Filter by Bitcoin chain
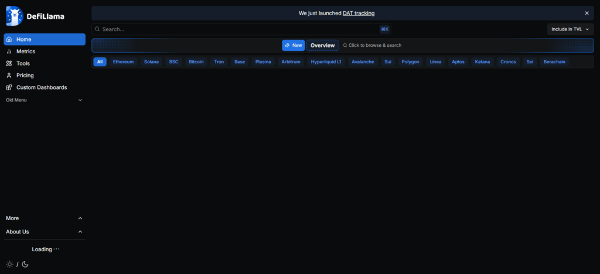600x274 pixels. click(x=196, y=61)
